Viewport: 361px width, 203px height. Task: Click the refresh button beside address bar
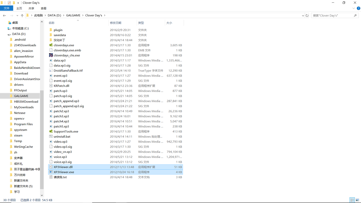tap(307, 15)
